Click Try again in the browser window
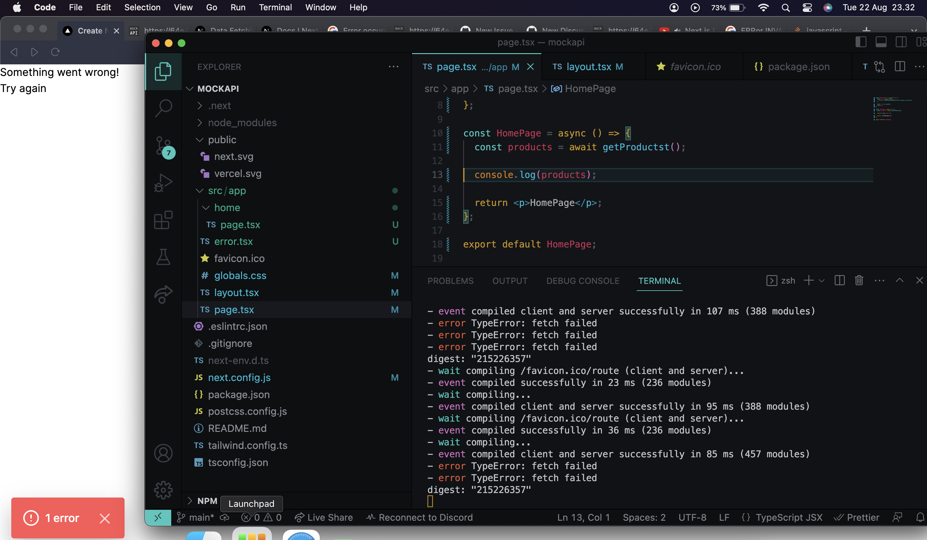The width and height of the screenshot is (927, 540). click(x=23, y=88)
